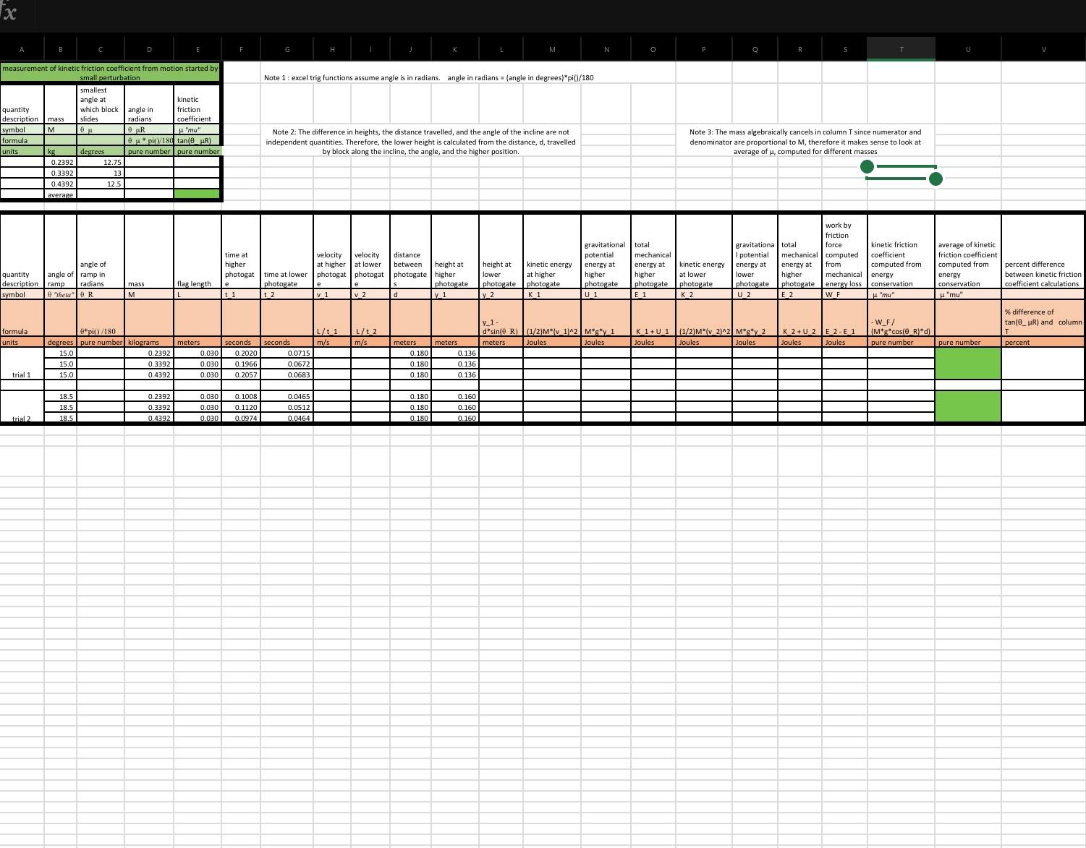The image size is (1086, 848).
Task: Click the '(1/2)M*(v_1)^2' formula cell
Action: click(552, 318)
